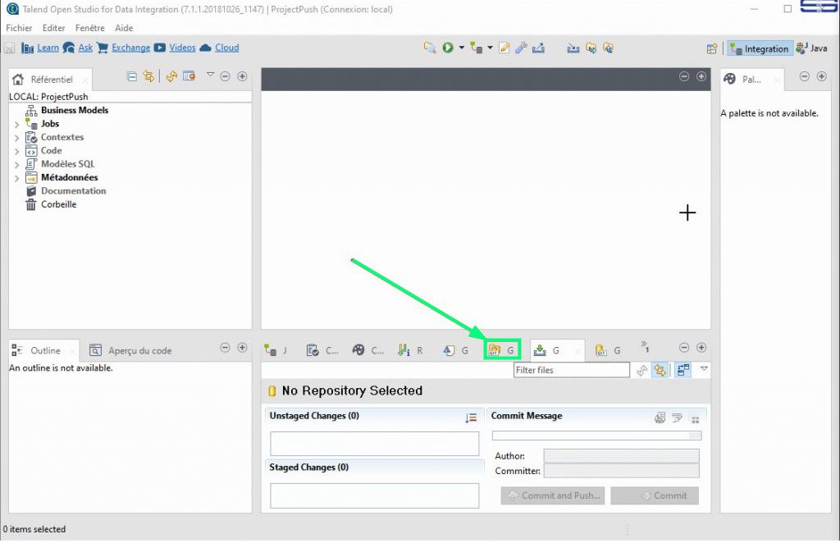The height and width of the screenshot is (543, 840).
Task: Open the Run button dropdown arrow
Action: [461, 48]
